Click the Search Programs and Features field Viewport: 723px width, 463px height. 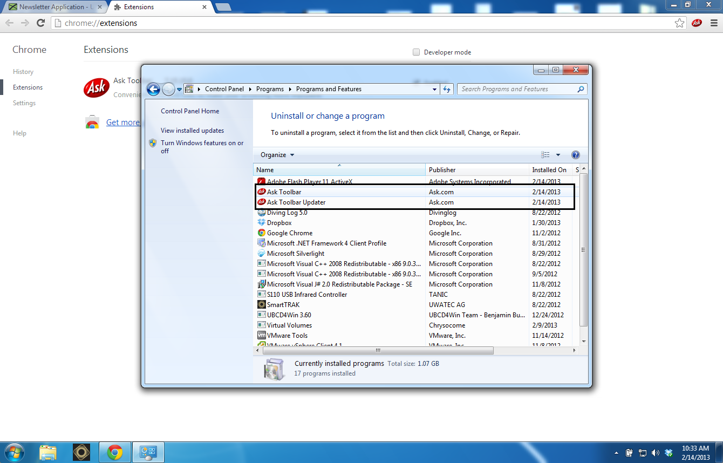coord(522,90)
